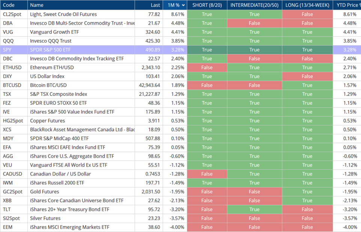Click the Last column header

point(155,5)
